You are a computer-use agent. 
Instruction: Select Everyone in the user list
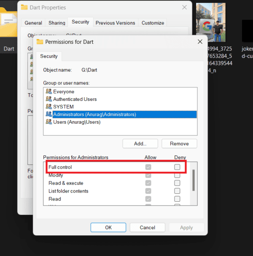(x=120, y=92)
